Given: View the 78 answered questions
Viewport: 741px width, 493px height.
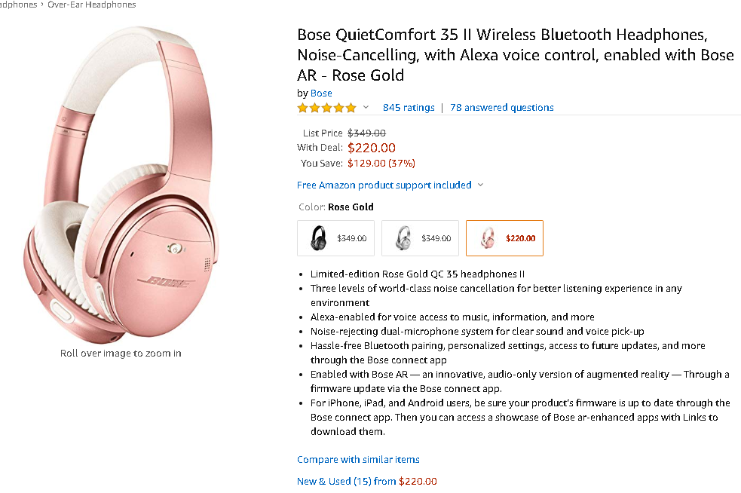Looking at the screenshot, I should pyautogui.click(x=501, y=108).
